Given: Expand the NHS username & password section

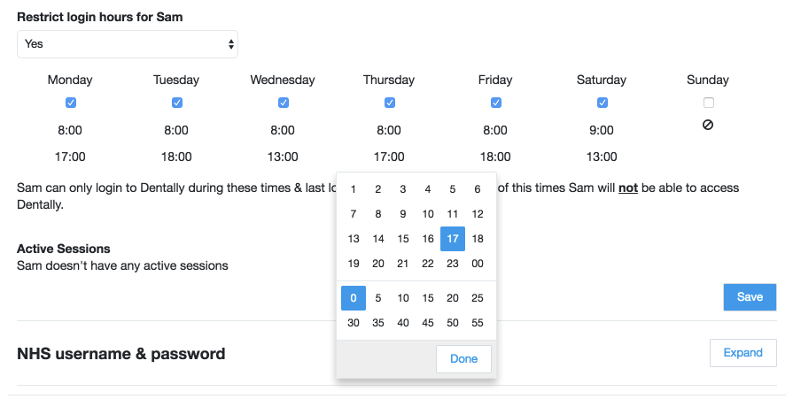Looking at the screenshot, I should click(x=742, y=353).
